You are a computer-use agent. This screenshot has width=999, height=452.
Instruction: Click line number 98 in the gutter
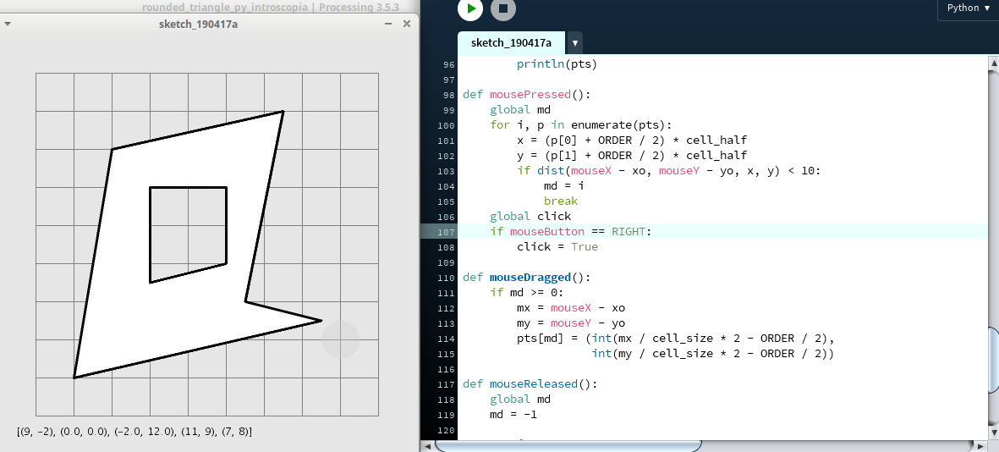pos(447,95)
